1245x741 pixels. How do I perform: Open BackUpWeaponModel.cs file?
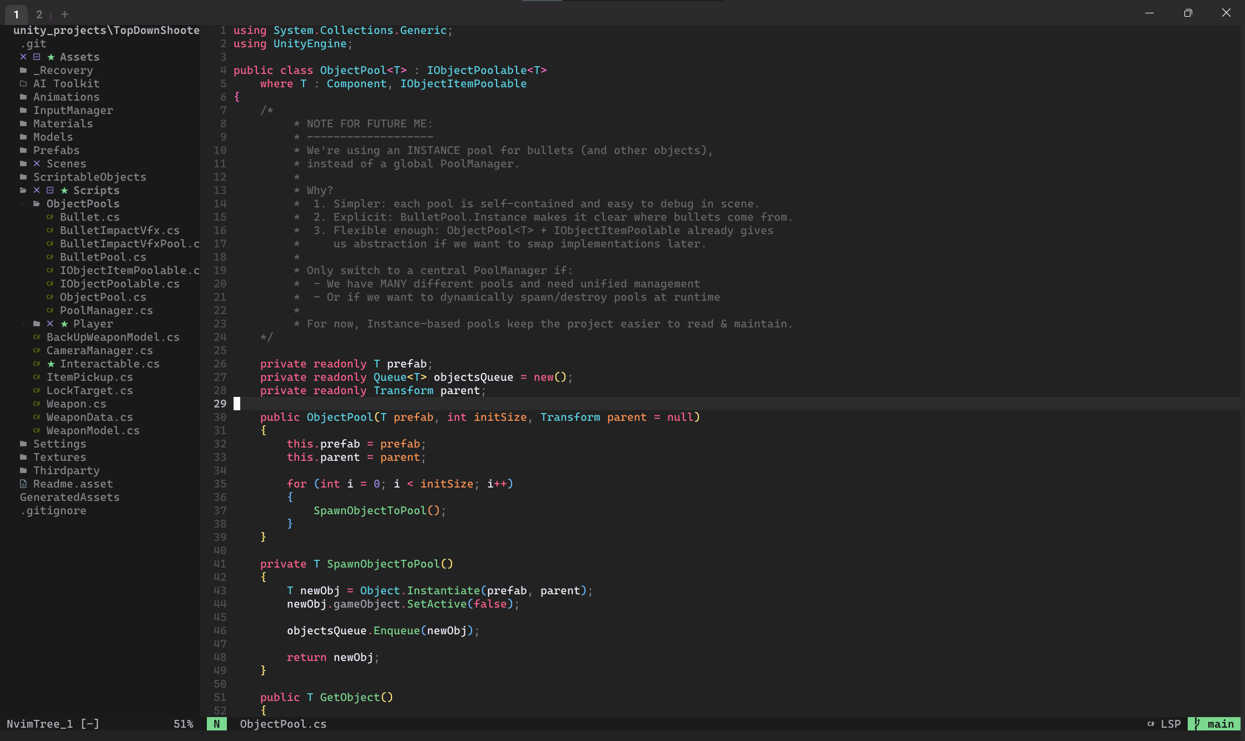pyautogui.click(x=113, y=337)
